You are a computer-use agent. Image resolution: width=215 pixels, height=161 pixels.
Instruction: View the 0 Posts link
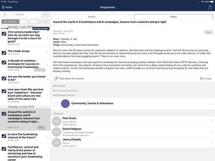[x=208, y=79]
